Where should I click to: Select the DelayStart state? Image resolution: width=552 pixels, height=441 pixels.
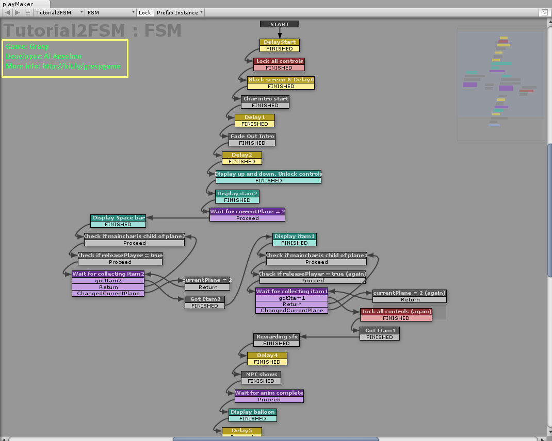280,42
